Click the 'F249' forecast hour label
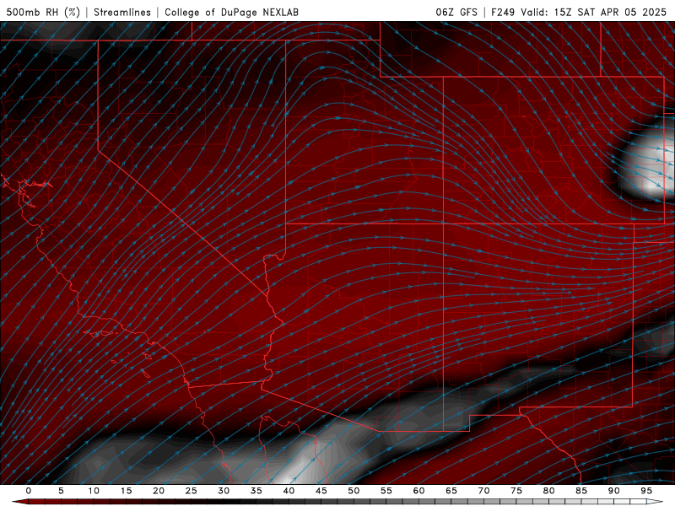This screenshot has height=506, width=675. pos(503,12)
